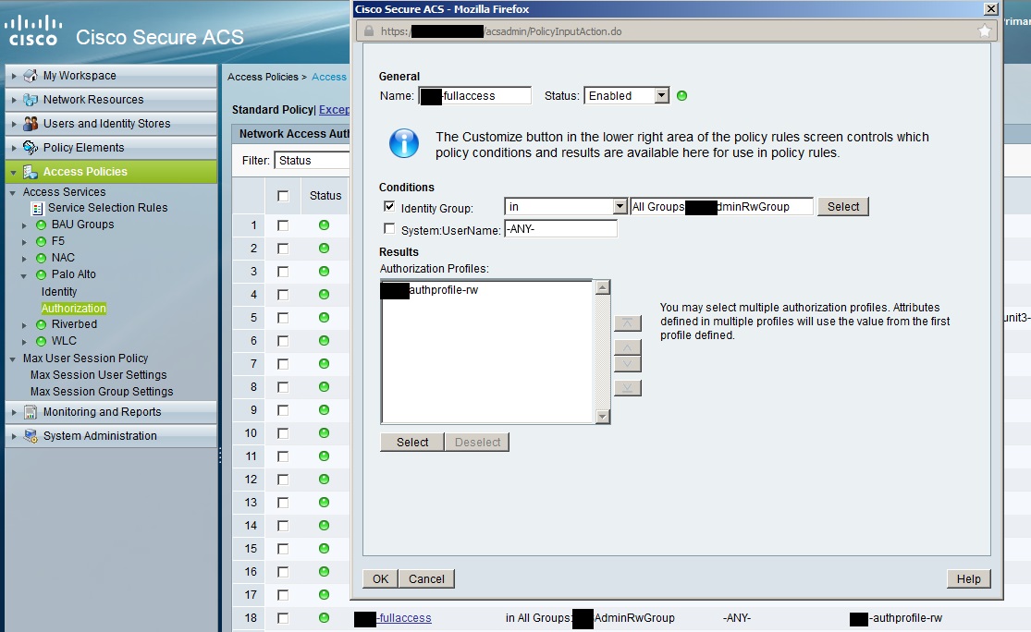Open Identity under Palo Alto
Screen dimensions: 1031x632
[x=59, y=292]
